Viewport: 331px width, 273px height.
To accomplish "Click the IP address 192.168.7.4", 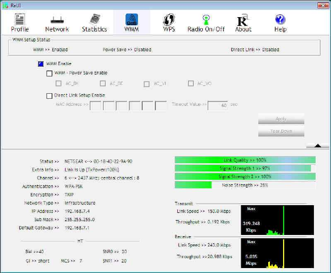I will (77, 211).
